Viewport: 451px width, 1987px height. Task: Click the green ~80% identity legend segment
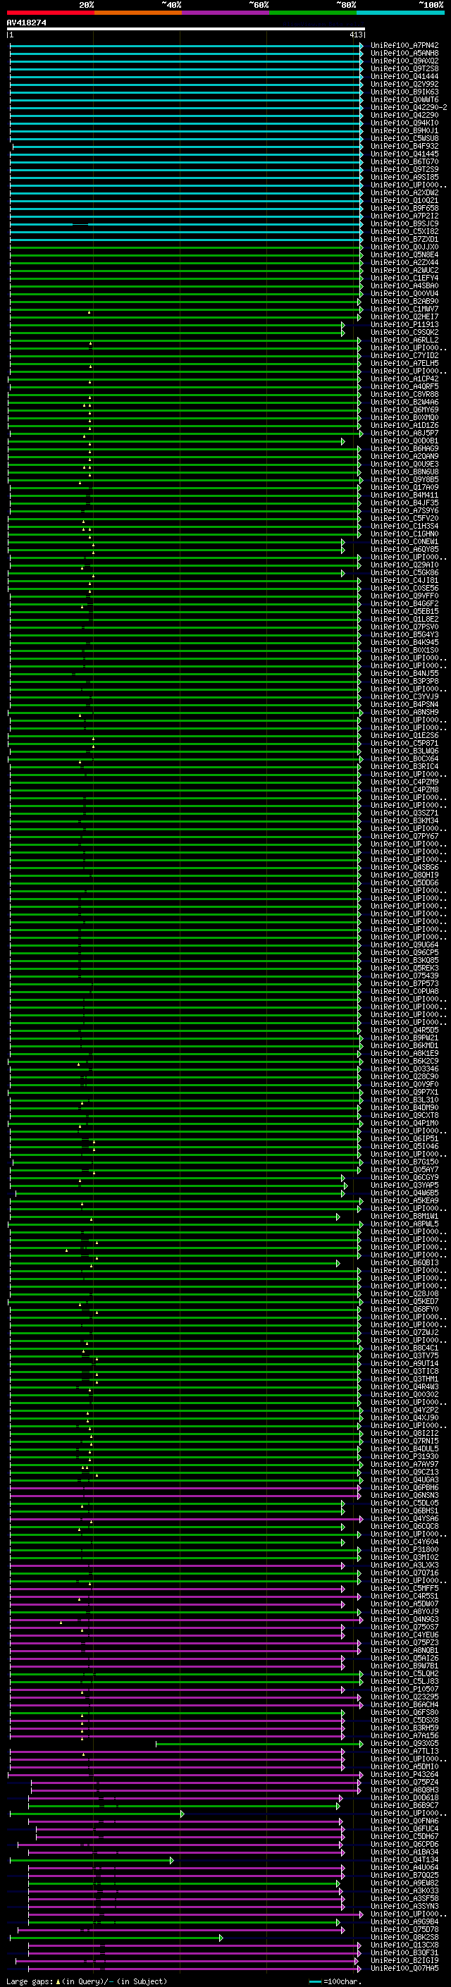click(x=312, y=13)
